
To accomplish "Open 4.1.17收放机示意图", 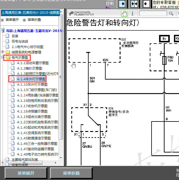I will pos(32,106).
